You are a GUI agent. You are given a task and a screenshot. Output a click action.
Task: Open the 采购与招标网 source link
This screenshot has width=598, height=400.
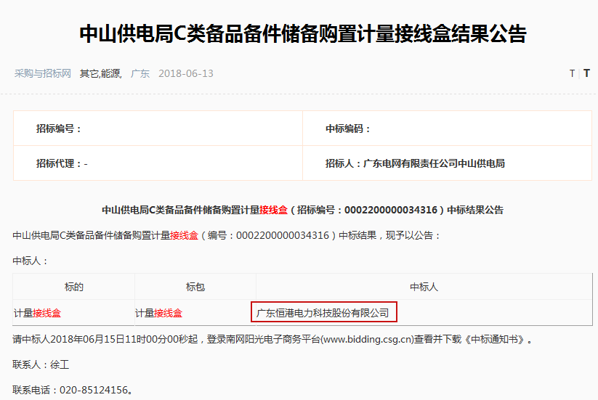pyautogui.click(x=43, y=73)
